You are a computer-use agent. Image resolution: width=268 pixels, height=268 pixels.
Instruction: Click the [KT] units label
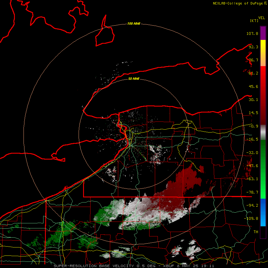click(x=254, y=21)
